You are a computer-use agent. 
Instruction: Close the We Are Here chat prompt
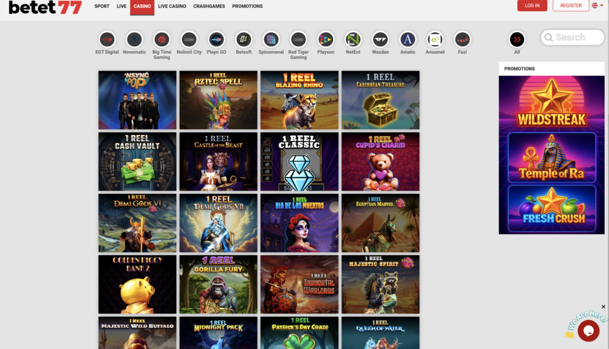pos(604,307)
